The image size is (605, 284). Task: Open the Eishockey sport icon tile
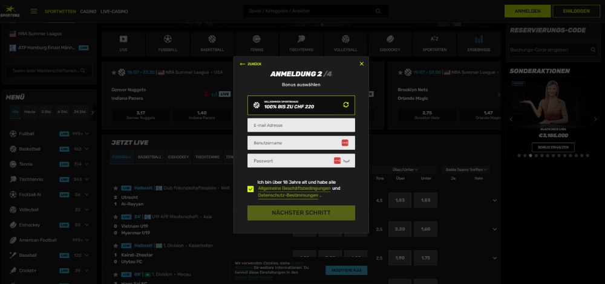390,44
